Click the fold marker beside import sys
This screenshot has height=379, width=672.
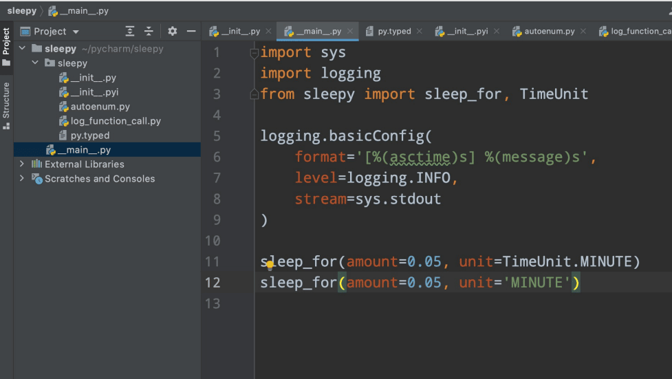click(255, 53)
